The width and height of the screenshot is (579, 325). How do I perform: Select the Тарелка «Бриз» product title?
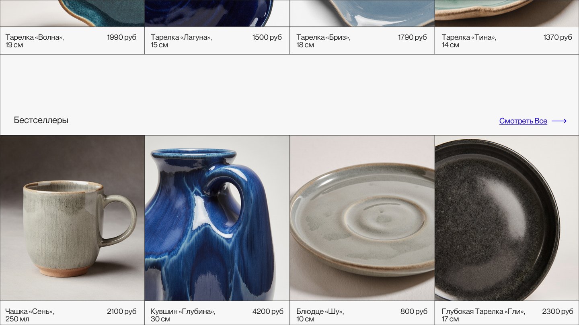324,41
